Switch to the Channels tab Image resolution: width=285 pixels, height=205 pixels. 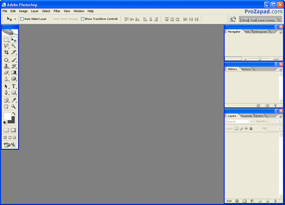click(246, 116)
